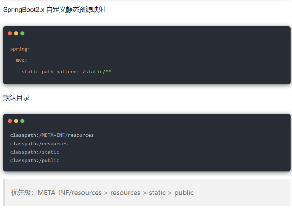
Task: Click the 'mvc:' line in the YAML code
Action: click(21, 60)
